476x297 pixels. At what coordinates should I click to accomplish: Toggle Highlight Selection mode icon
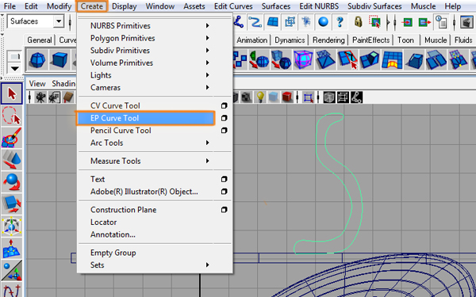click(375, 22)
